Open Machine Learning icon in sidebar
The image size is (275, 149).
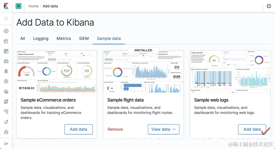[6, 81]
